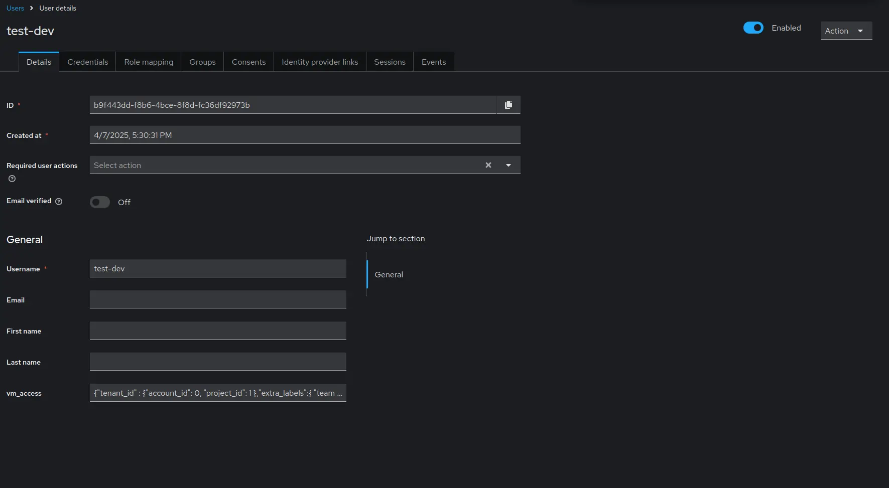Viewport: 889px width, 488px height.
Task: Show help tooltip for Email verified
Action: pyautogui.click(x=59, y=202)
